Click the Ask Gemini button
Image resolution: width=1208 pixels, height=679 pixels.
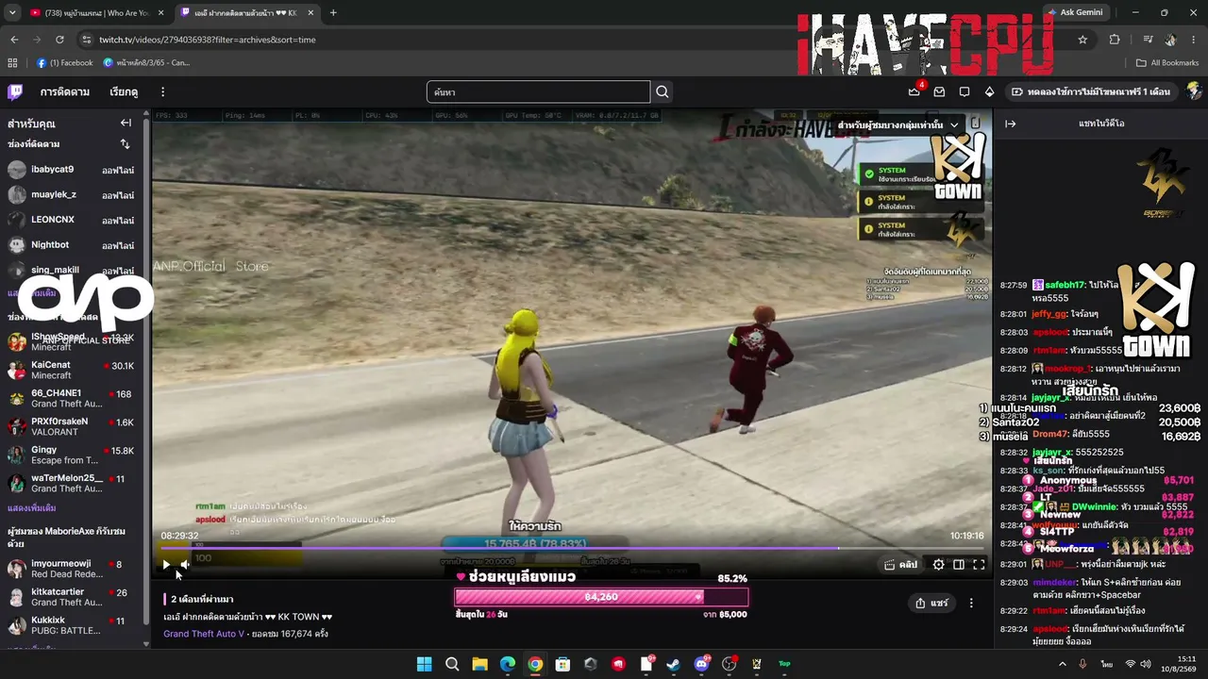pyautogui.click(x=1075, y=13)
